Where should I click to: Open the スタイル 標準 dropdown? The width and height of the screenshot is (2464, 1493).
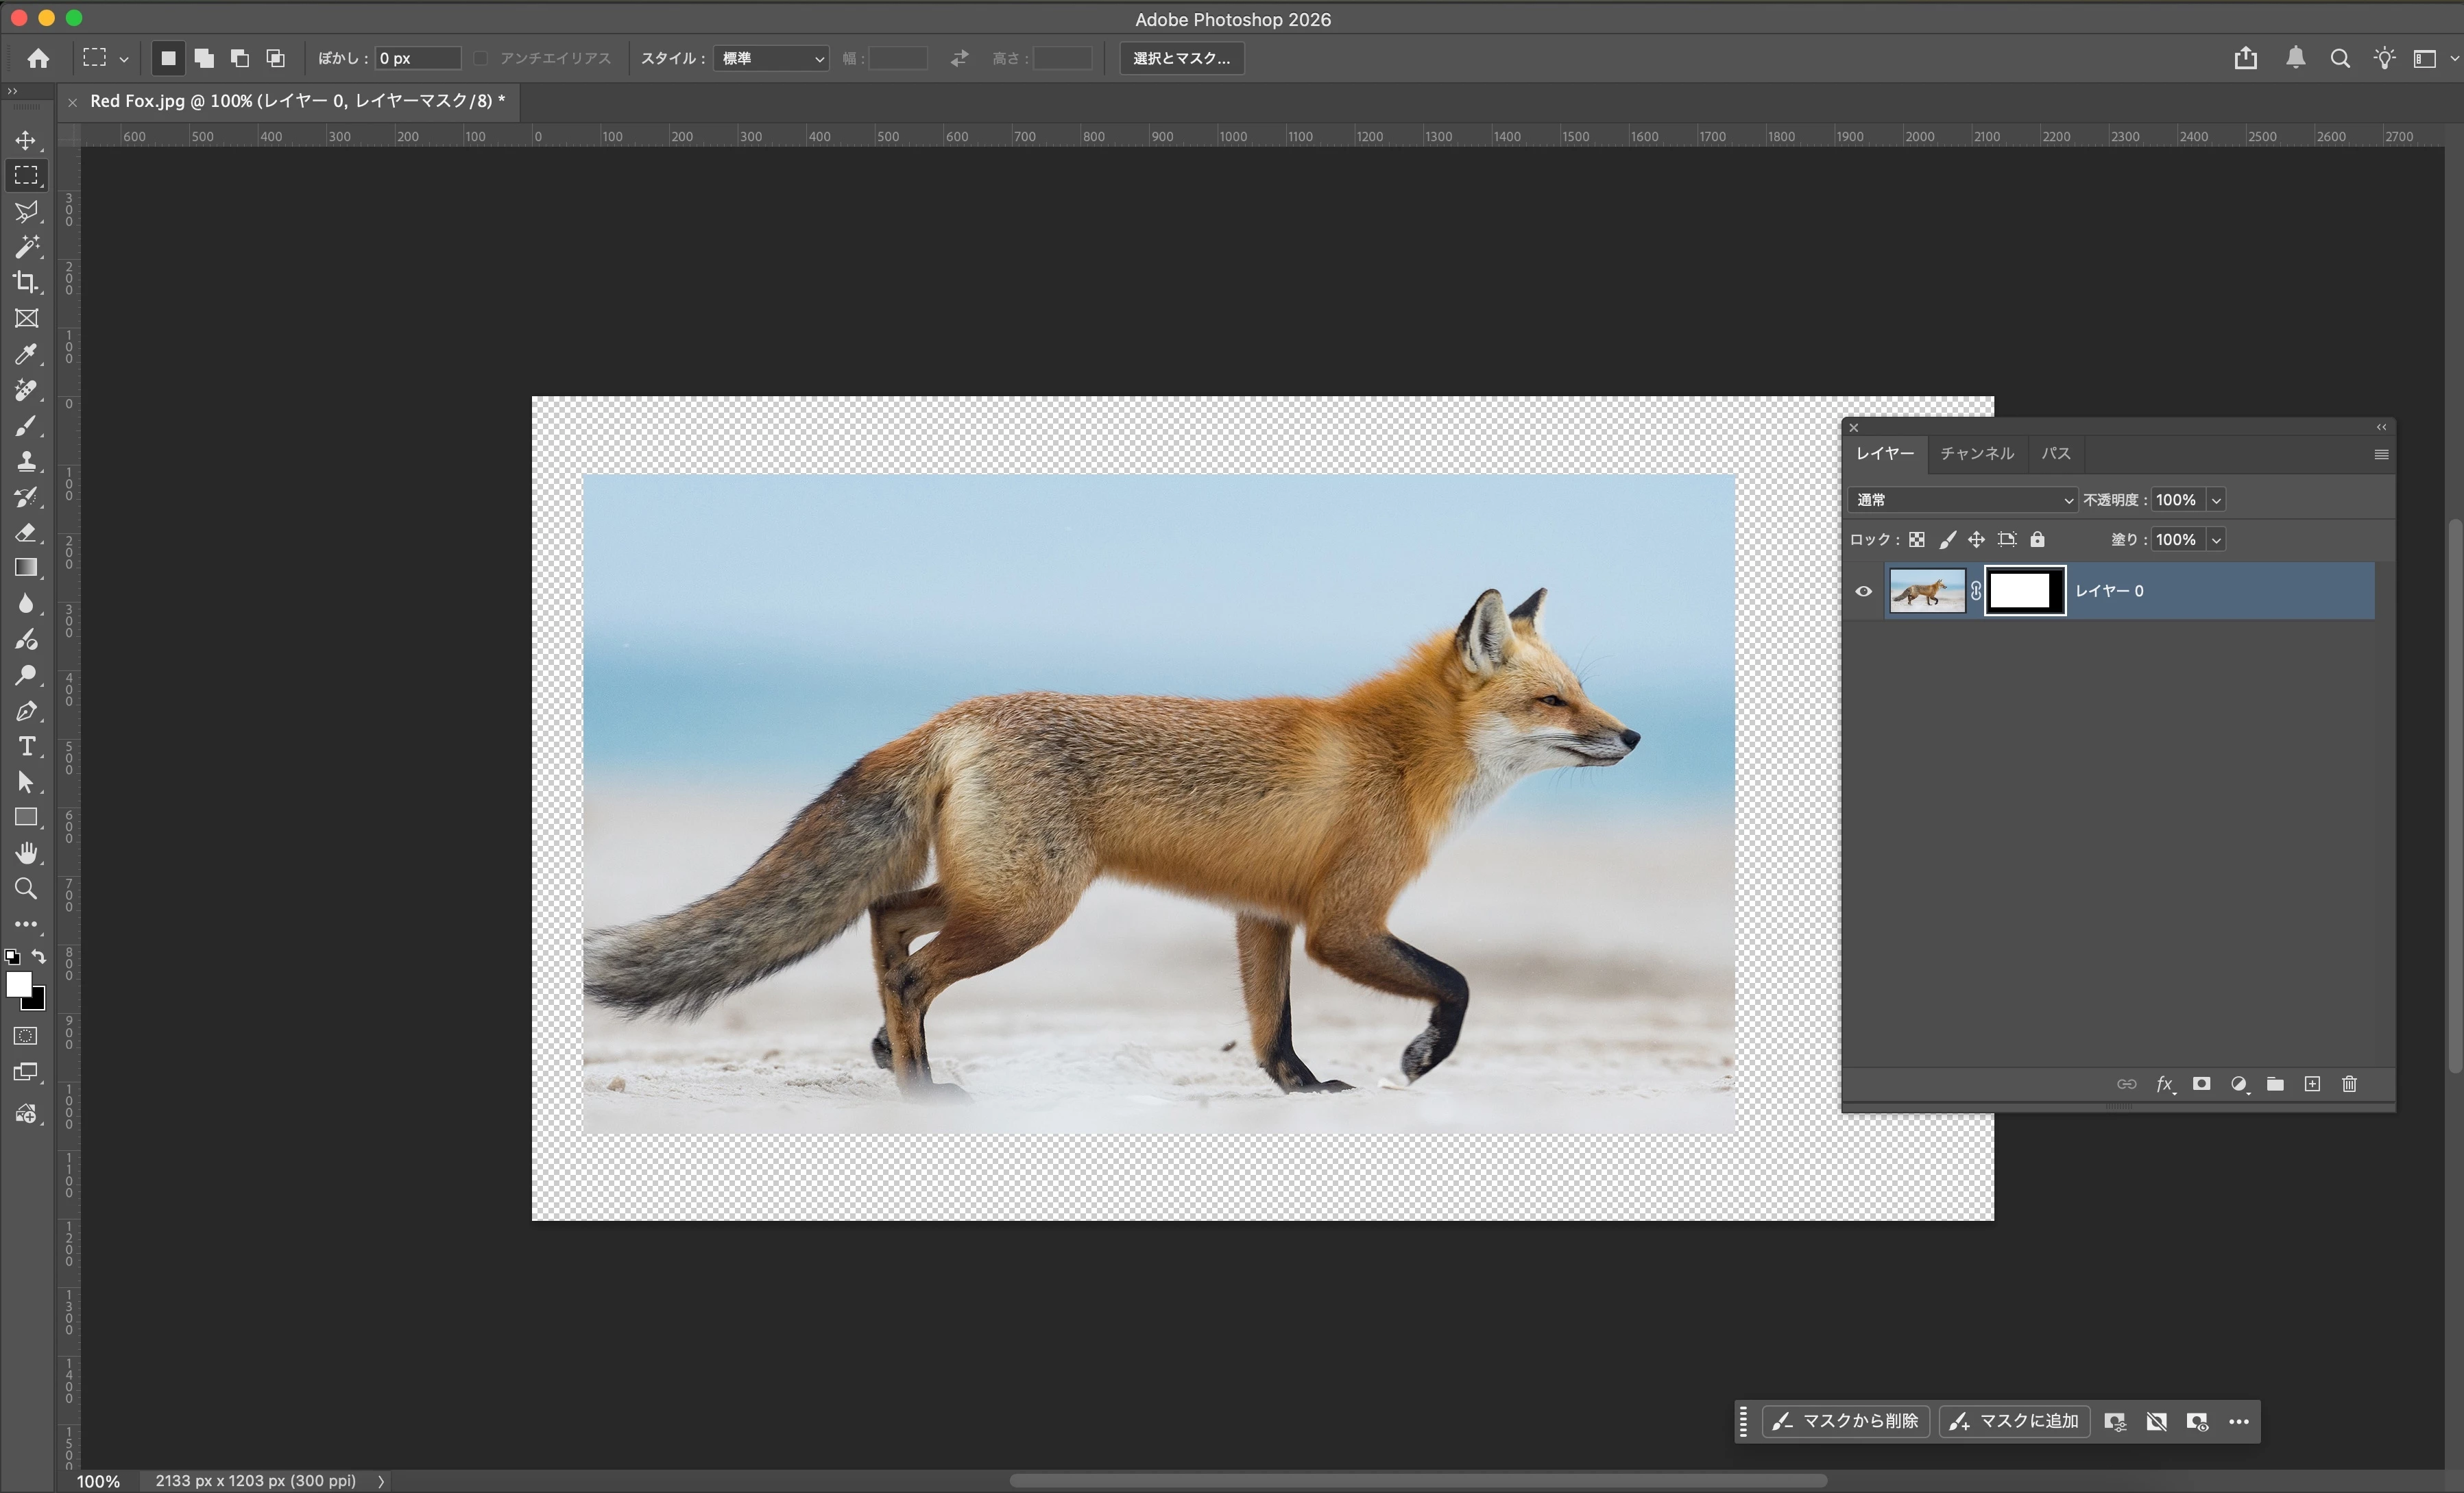[772, 59]
